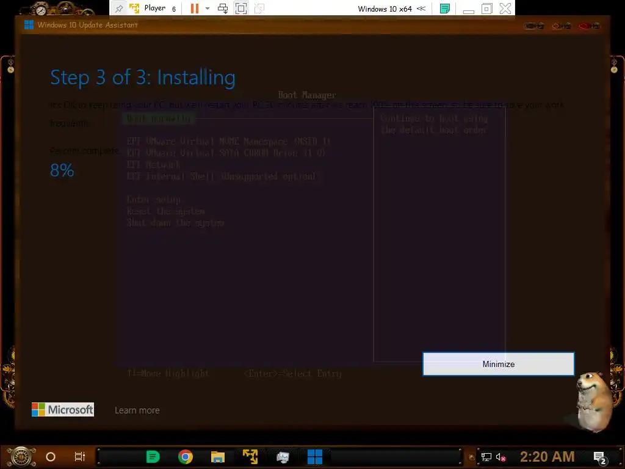
Task: Open the steampunk Start button
Action: [21, 457]
